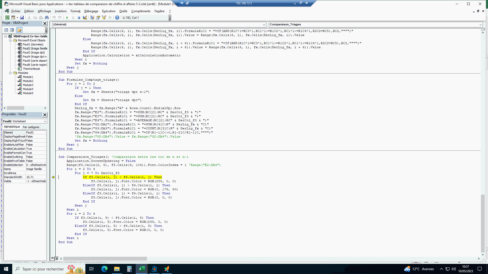Stop execution with the reset square icon
The image size is (488, 274).
(x=79, y=18)
